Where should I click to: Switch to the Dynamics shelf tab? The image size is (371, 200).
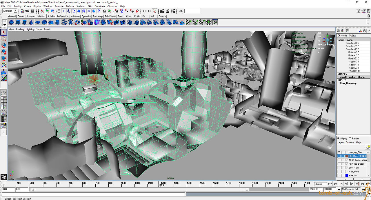tap(86, 16)
